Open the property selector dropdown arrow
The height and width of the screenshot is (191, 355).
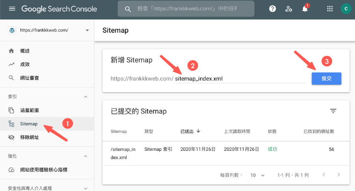87,30
